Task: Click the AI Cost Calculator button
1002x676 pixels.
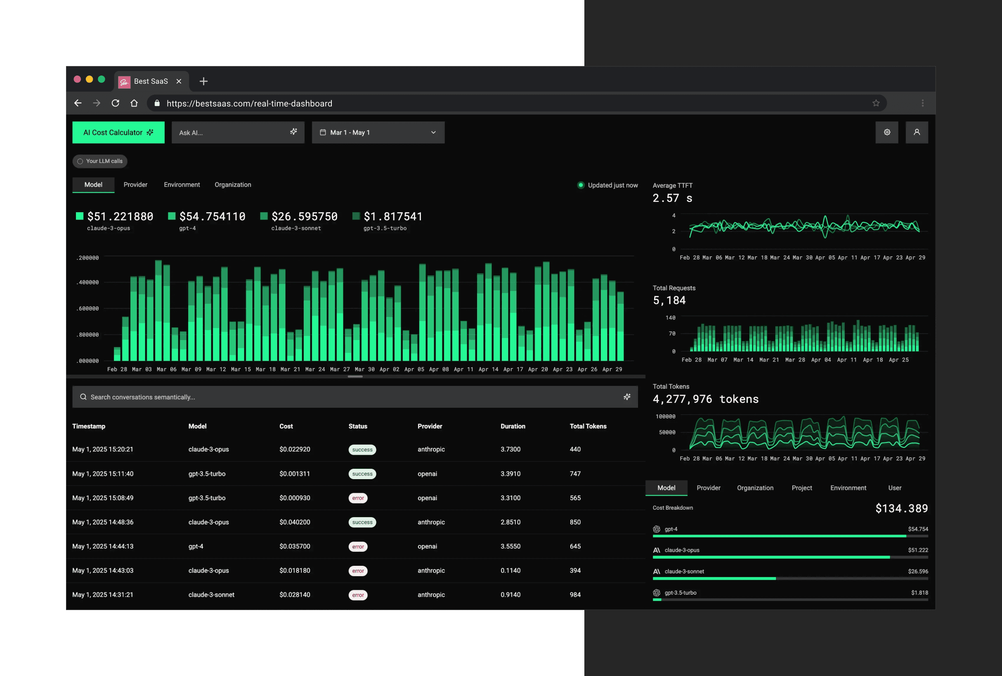Action: coord(118,132)
